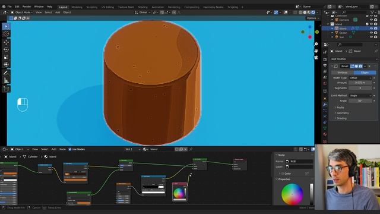
Task: Activate the Scale tool
Action: tap(6, 57)
